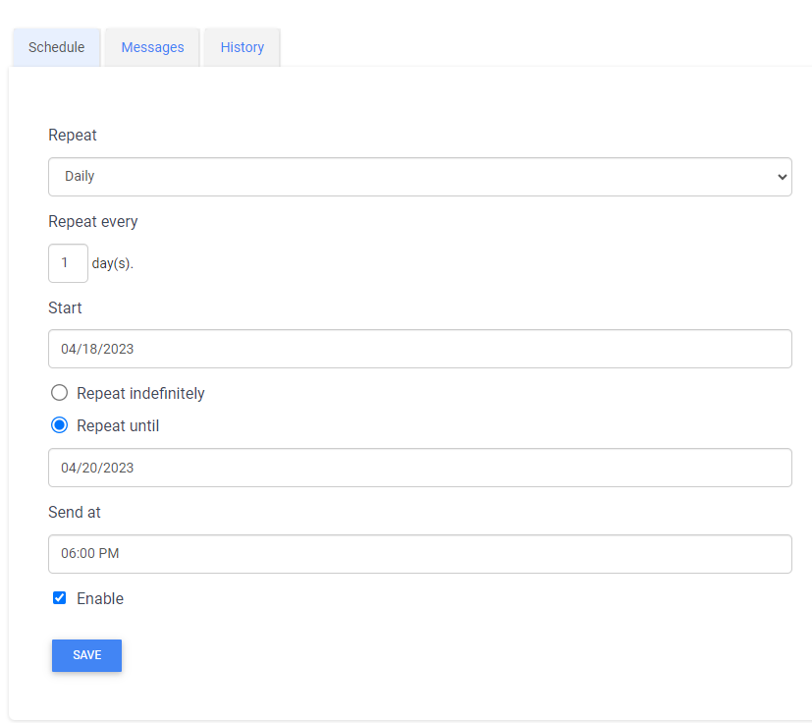Open the Repeat dropdown showing Daily
This screenshot has width=812, height=723.
point(419,177)
